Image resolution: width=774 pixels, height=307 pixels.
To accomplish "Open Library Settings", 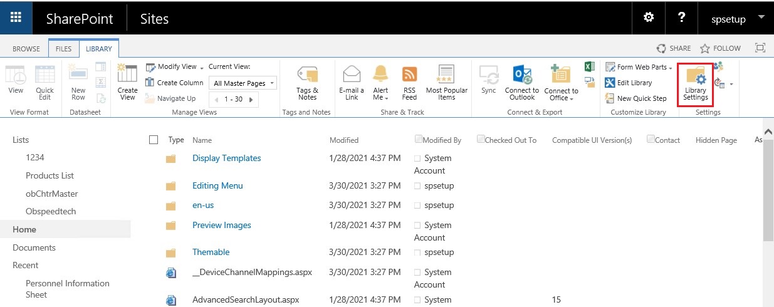I will pyautogui.click(x=696, y=84).
